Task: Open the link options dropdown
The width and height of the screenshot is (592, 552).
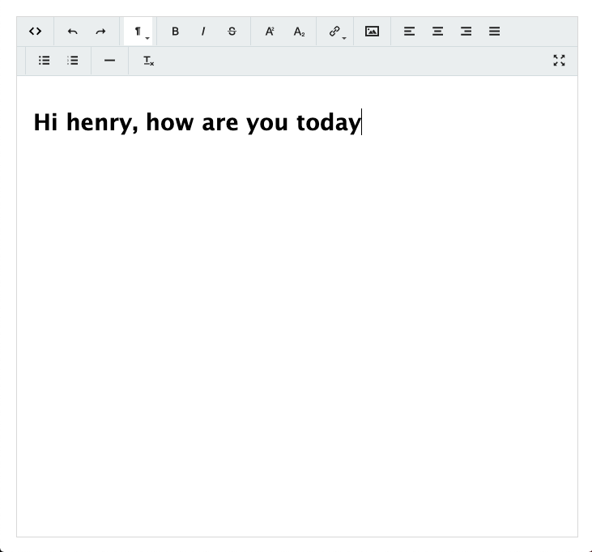Action: tap(335, 32)
